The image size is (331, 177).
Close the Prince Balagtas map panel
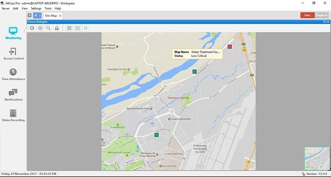328,22
